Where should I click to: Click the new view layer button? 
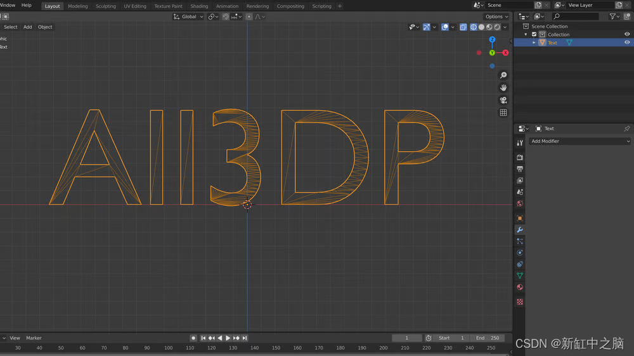pyautogui.click(x=619, y=5)
